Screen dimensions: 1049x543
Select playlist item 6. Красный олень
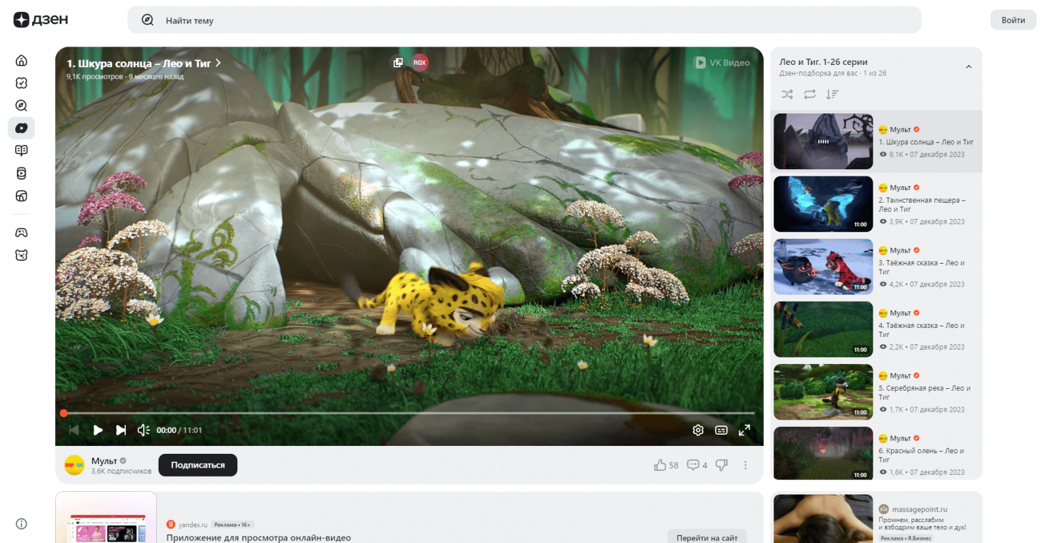[x=877, y=454]
